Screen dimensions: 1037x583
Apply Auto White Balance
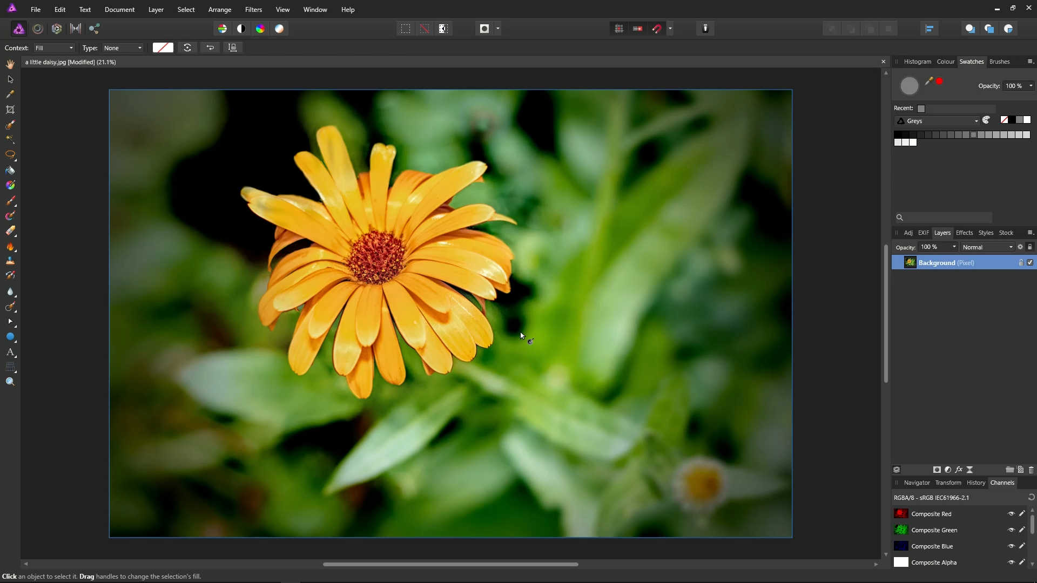[x=279, y=29]
